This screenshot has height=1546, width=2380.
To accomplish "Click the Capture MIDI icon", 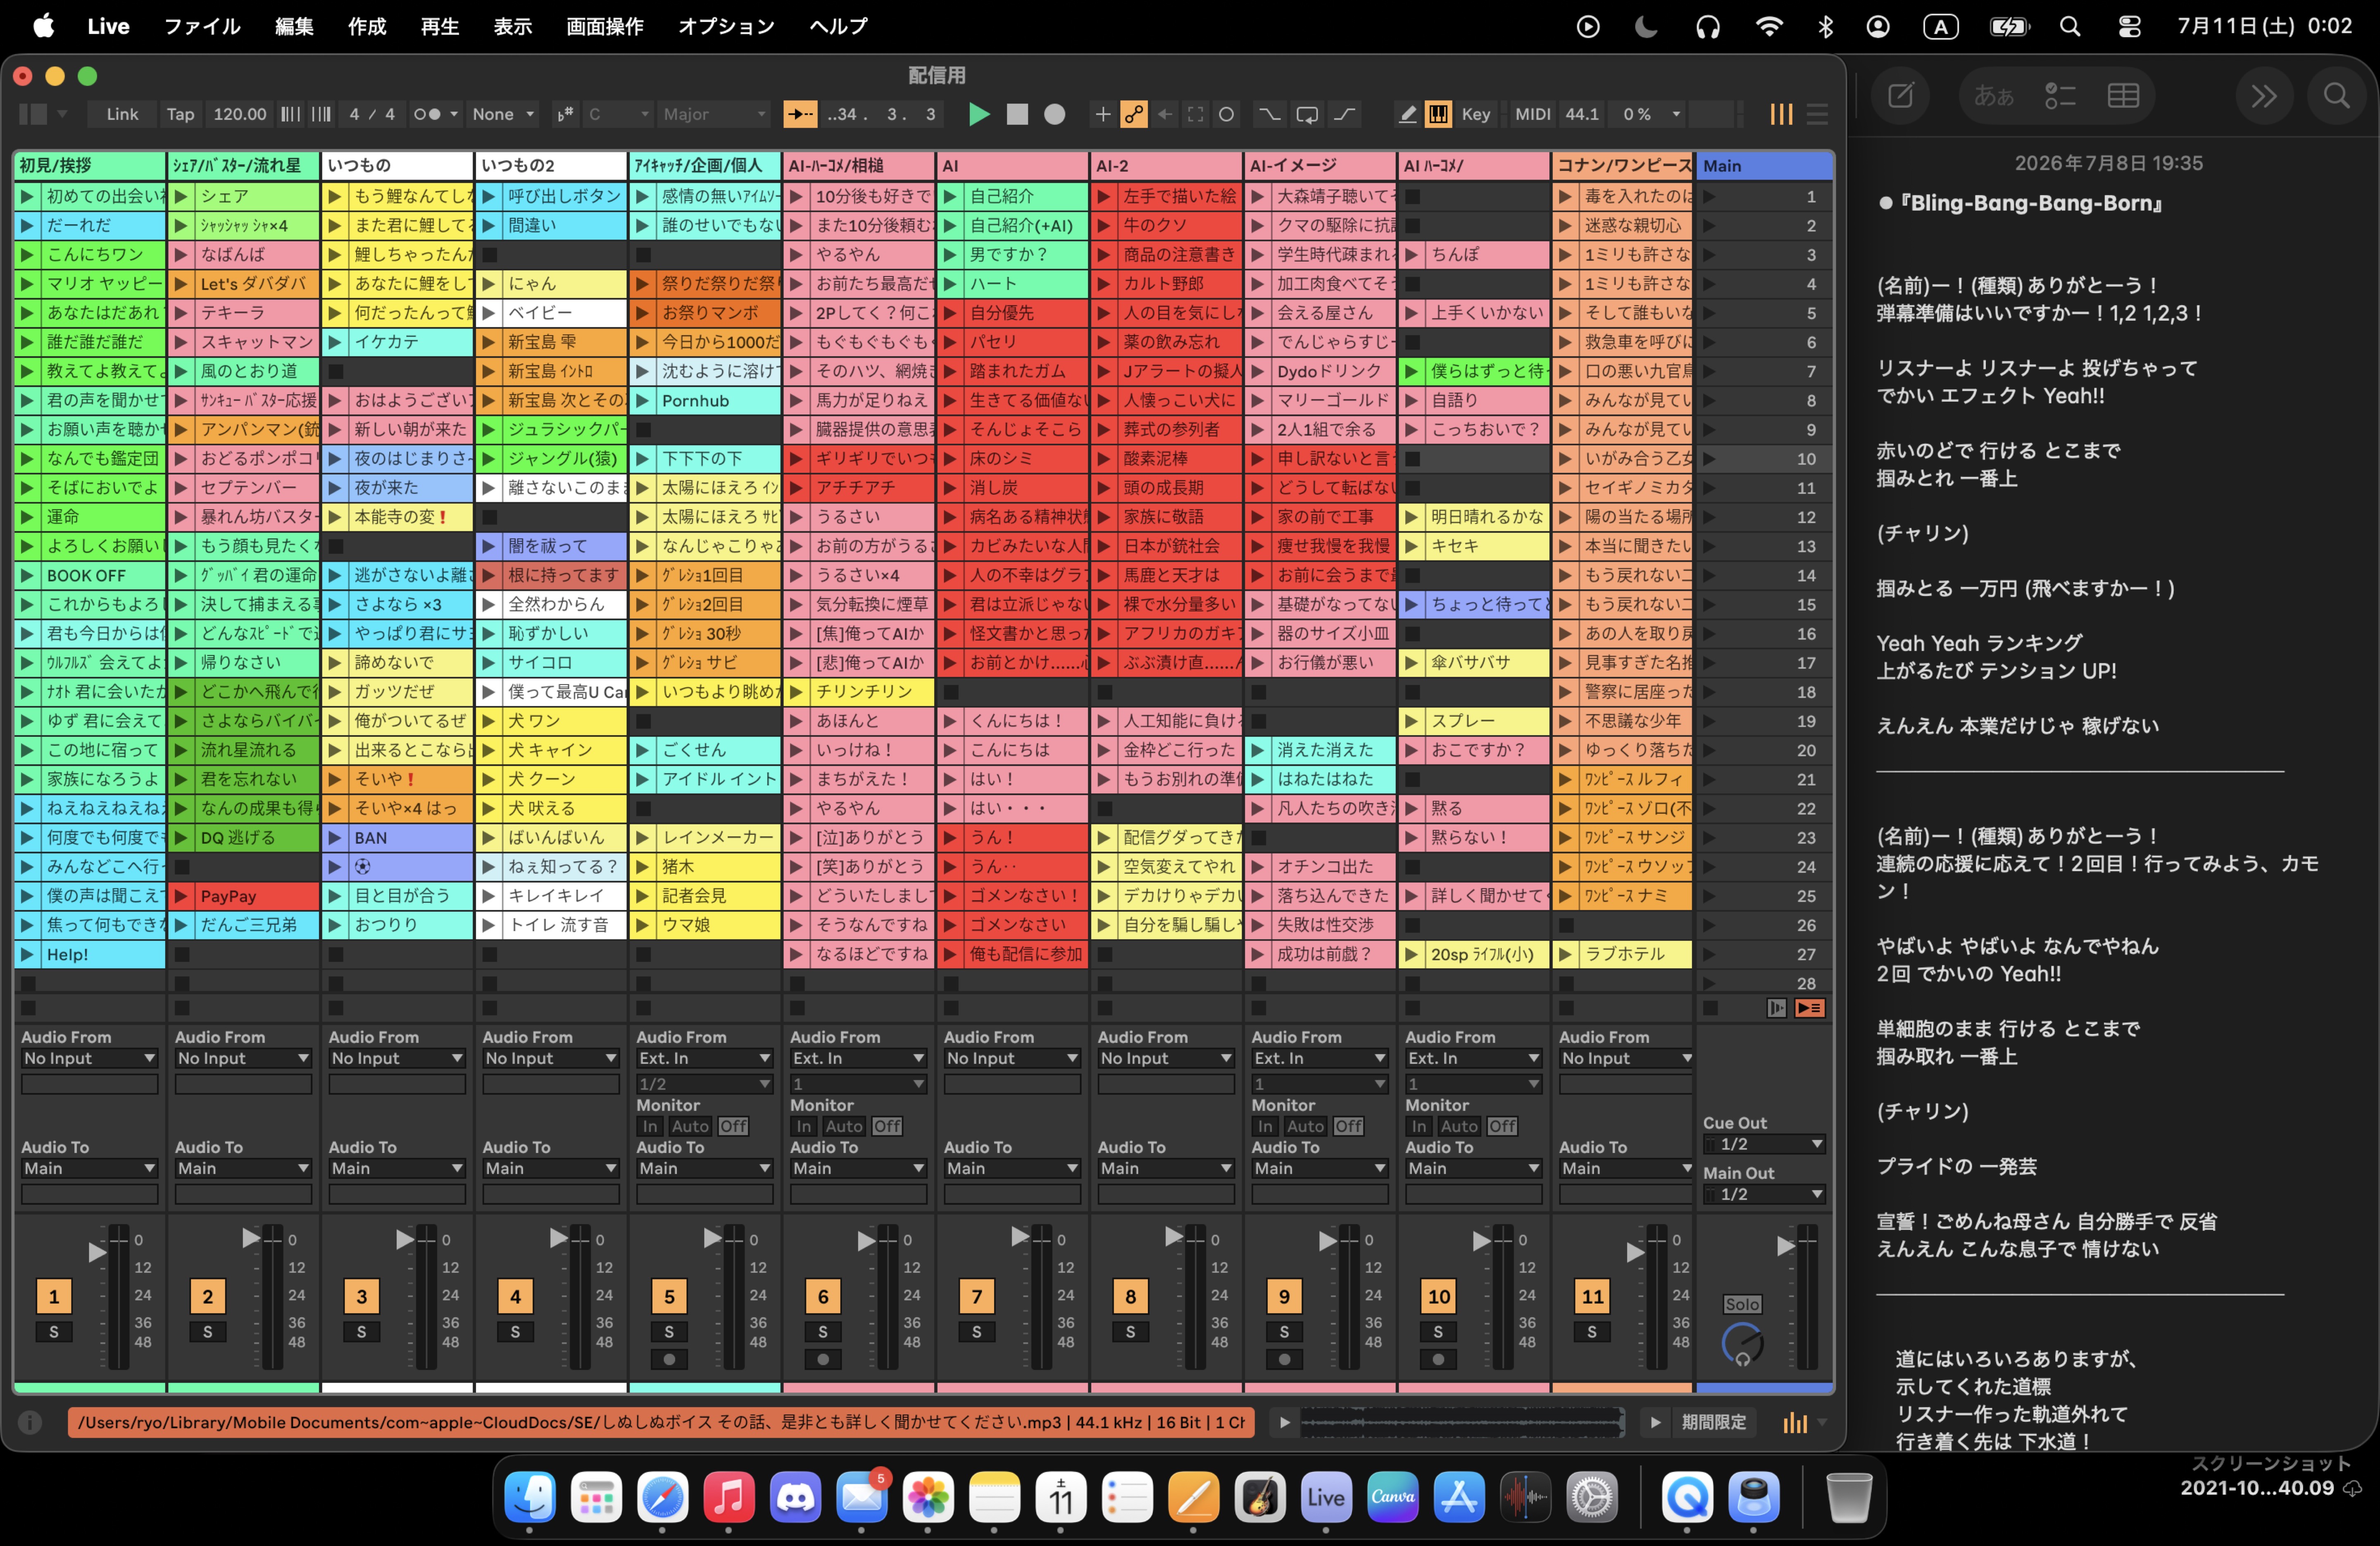I will click(x=1195, y=114).
